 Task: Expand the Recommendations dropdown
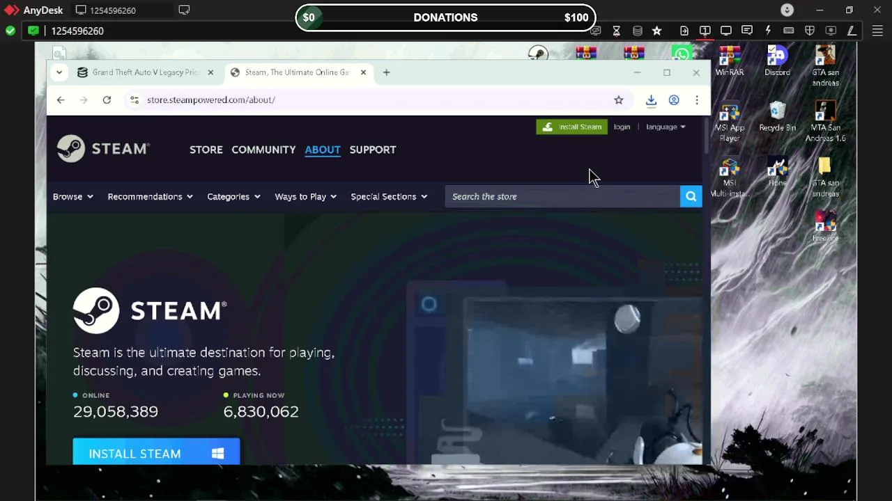pyautogui.click(x=150, y=197)
